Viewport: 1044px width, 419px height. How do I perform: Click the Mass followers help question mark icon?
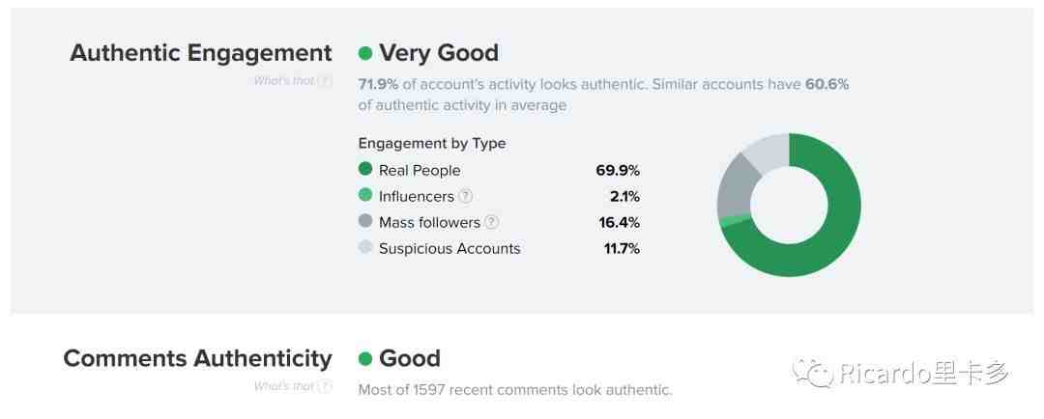pyautogui.click(x=492, y=222)
